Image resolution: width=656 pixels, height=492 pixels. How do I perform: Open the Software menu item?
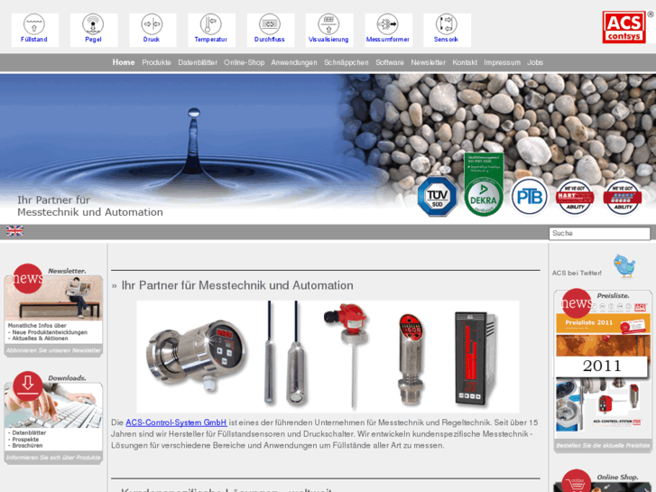coord(390,62)
